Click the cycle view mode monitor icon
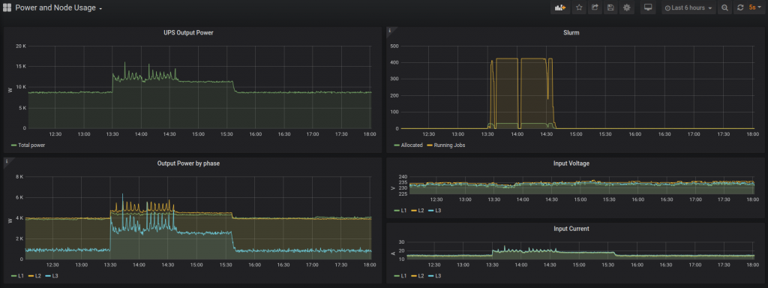The image size is (768, 288). (x=648, y=7)
